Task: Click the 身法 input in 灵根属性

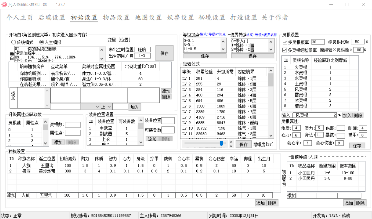Action: [x=319, y=135]
